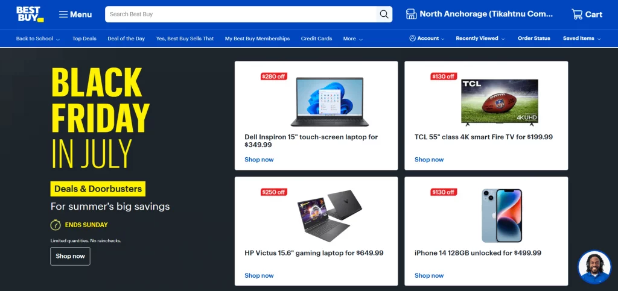Shop now for HP Victus laptop
The image size is (618, 291).
(x=259, y=276)
